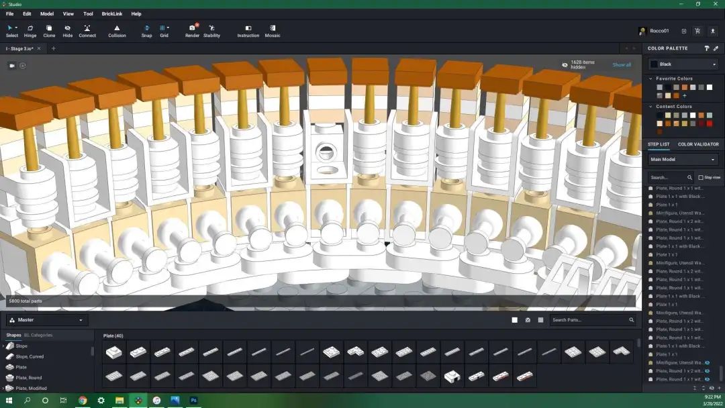Select the Hinge tool in toolbar
This screenshot has height=408, width=725.
tap(30, 31)
